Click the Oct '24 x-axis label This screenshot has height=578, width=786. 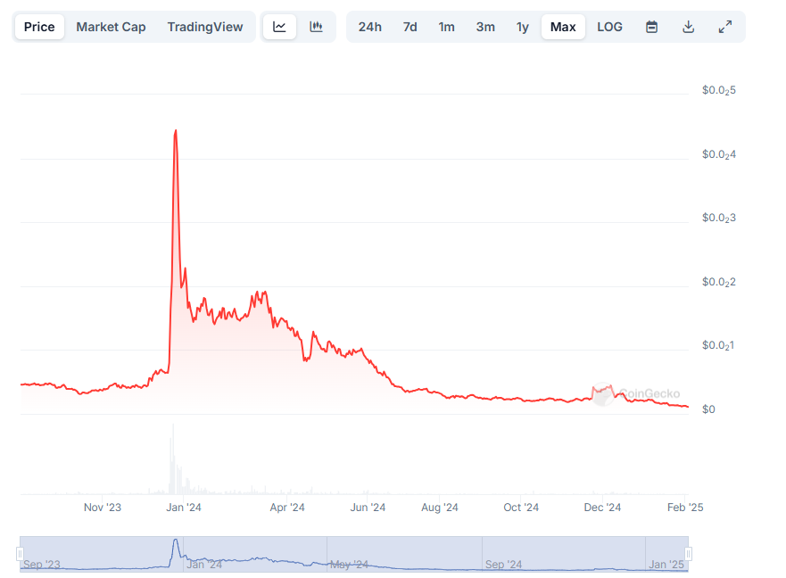tap(521, 508)
